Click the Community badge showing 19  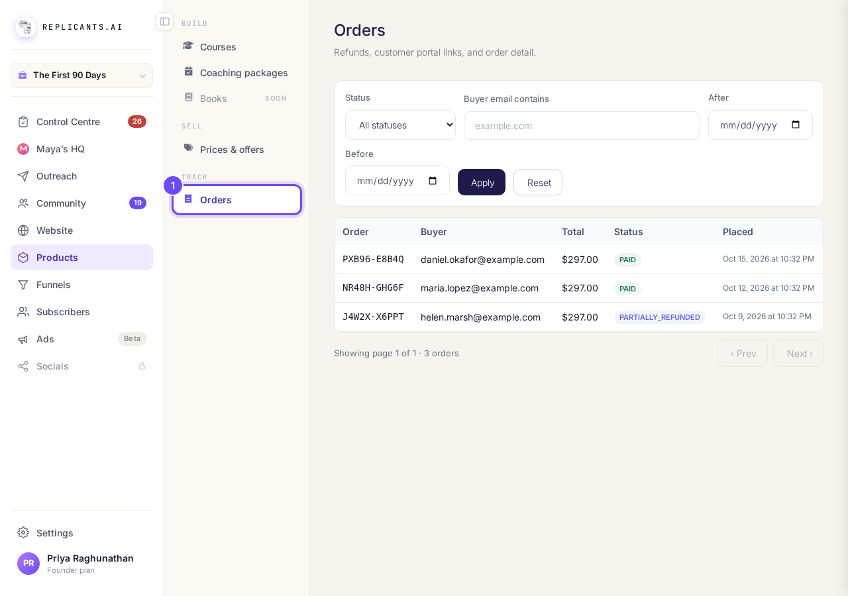[138, 203]
